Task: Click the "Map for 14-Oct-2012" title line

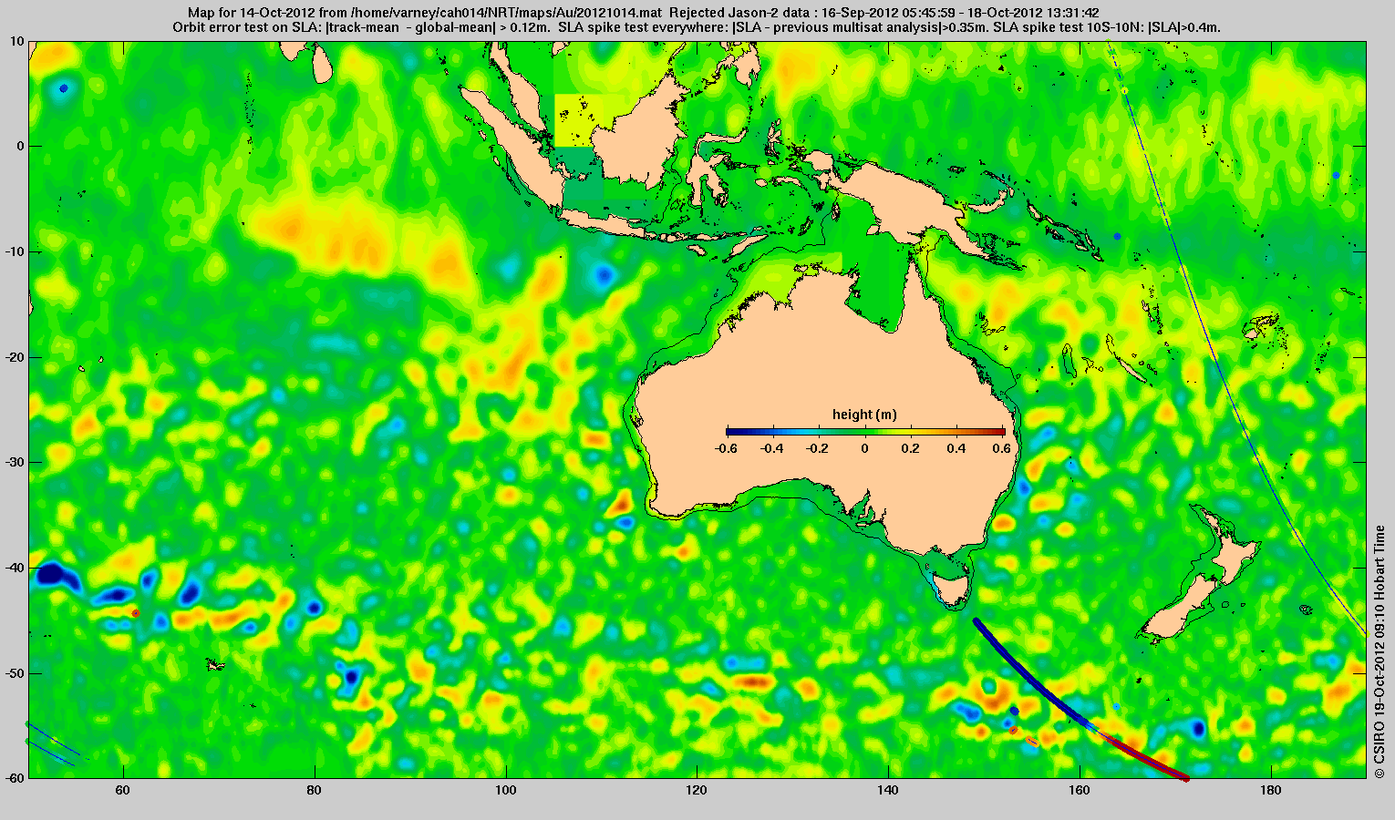Action: tap(642, 13)
